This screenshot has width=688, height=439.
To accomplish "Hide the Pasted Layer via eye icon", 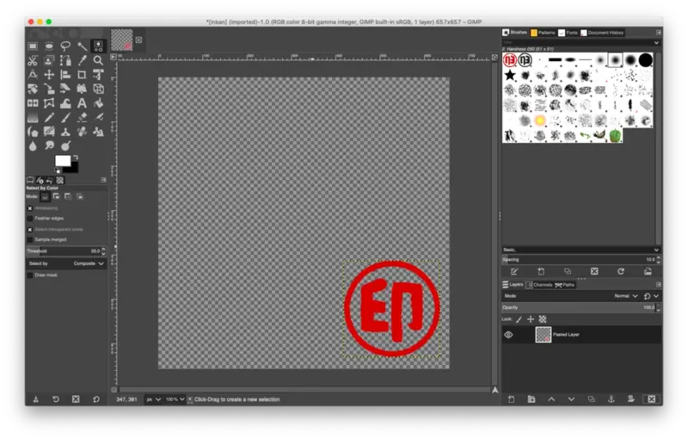I will coord(508,334).
